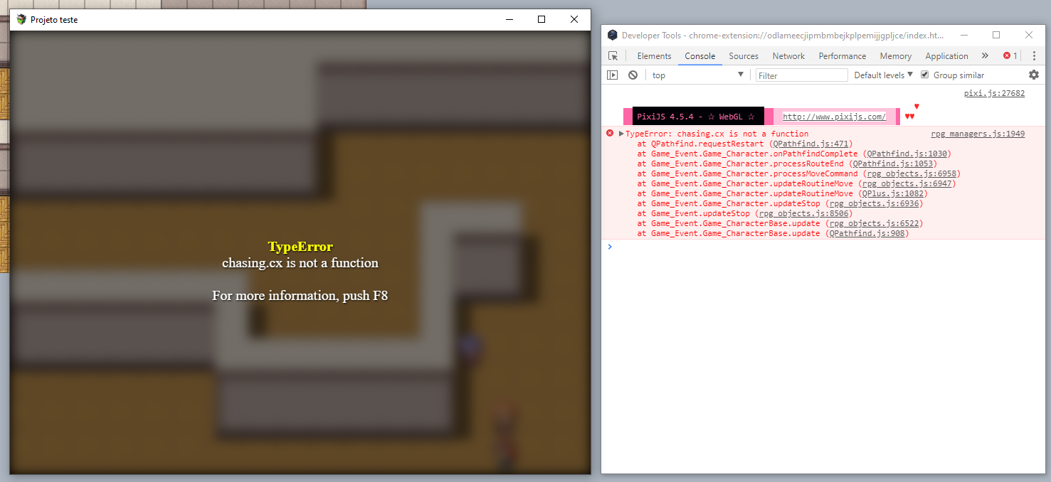Maximize the Projeto teste window
This screenshot has height=482, width=1051.
(542, 20)
